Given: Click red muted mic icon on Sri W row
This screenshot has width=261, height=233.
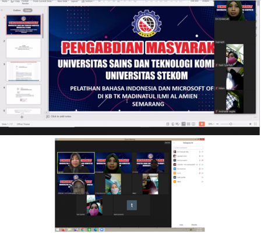Looking at the screenshot, I should coord(200,173).
